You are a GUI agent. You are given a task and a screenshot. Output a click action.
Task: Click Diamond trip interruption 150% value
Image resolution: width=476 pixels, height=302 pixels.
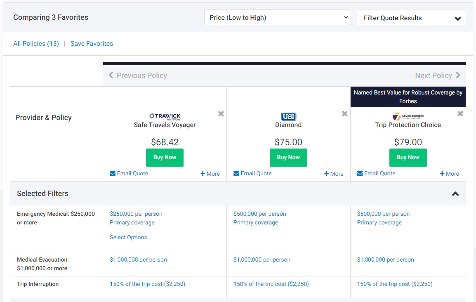click(271, 284)
